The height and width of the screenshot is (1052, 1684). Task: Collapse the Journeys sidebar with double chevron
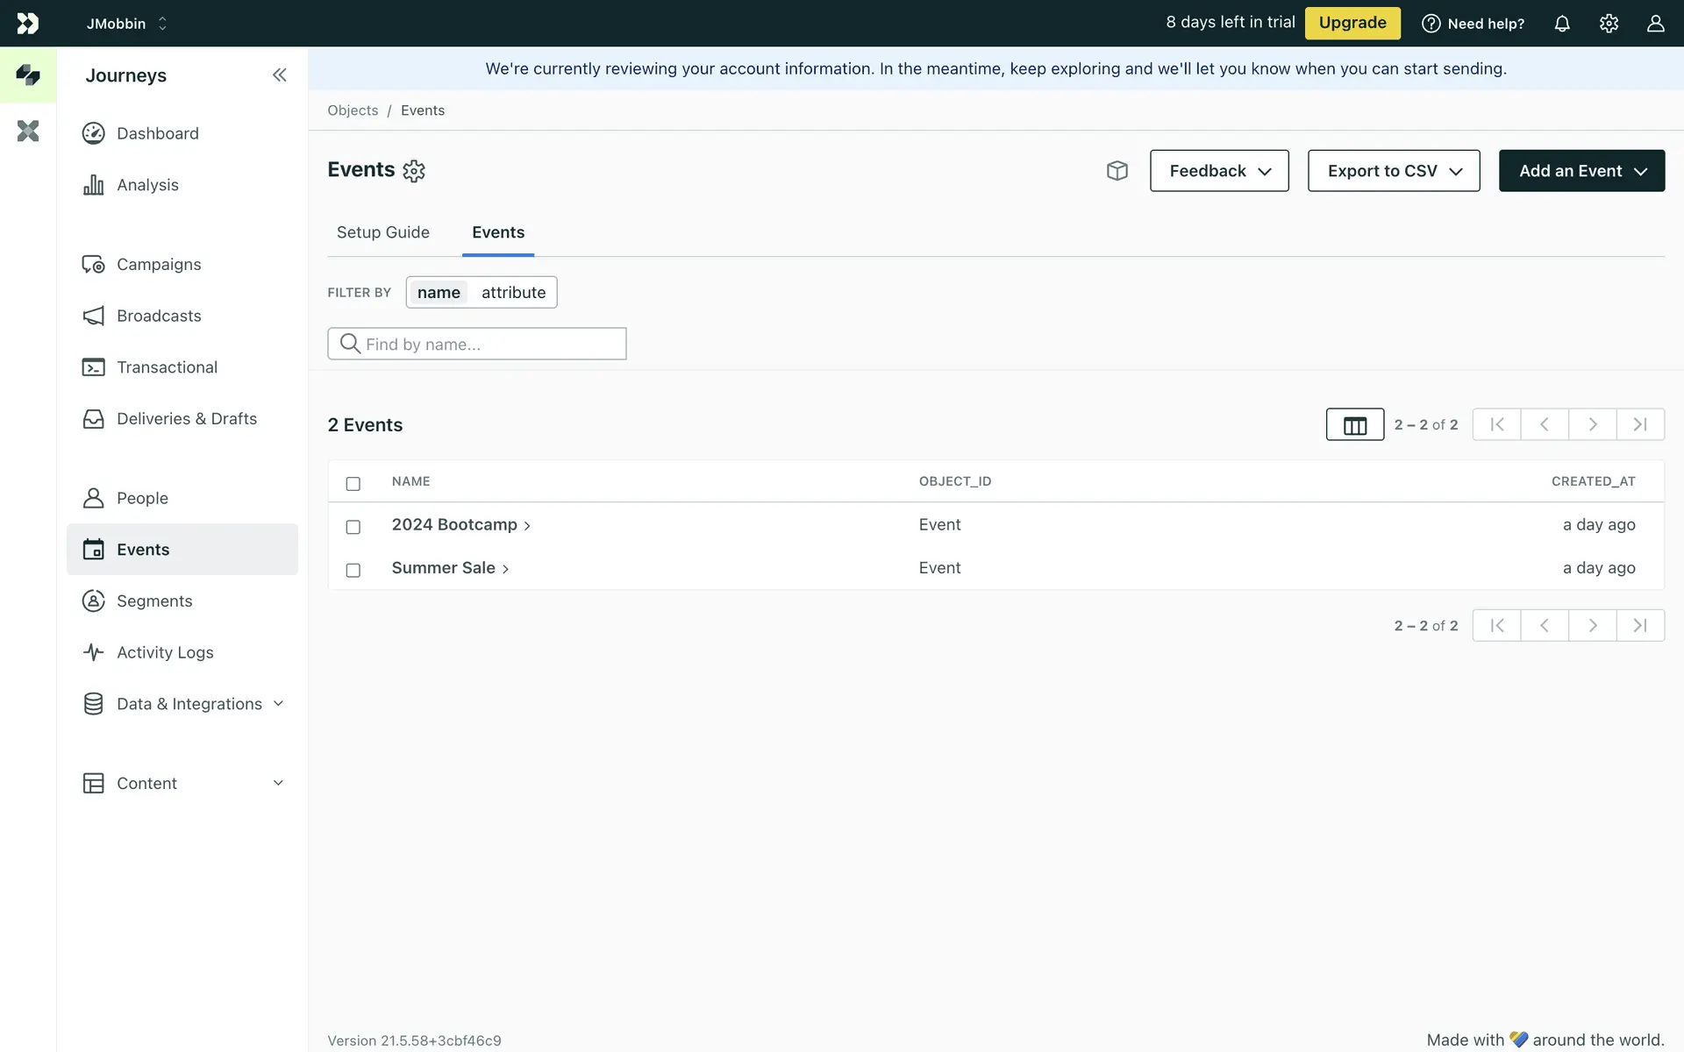[279, 75]
